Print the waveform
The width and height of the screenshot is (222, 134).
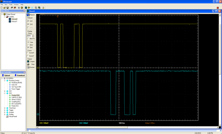[x=33, y=64]
